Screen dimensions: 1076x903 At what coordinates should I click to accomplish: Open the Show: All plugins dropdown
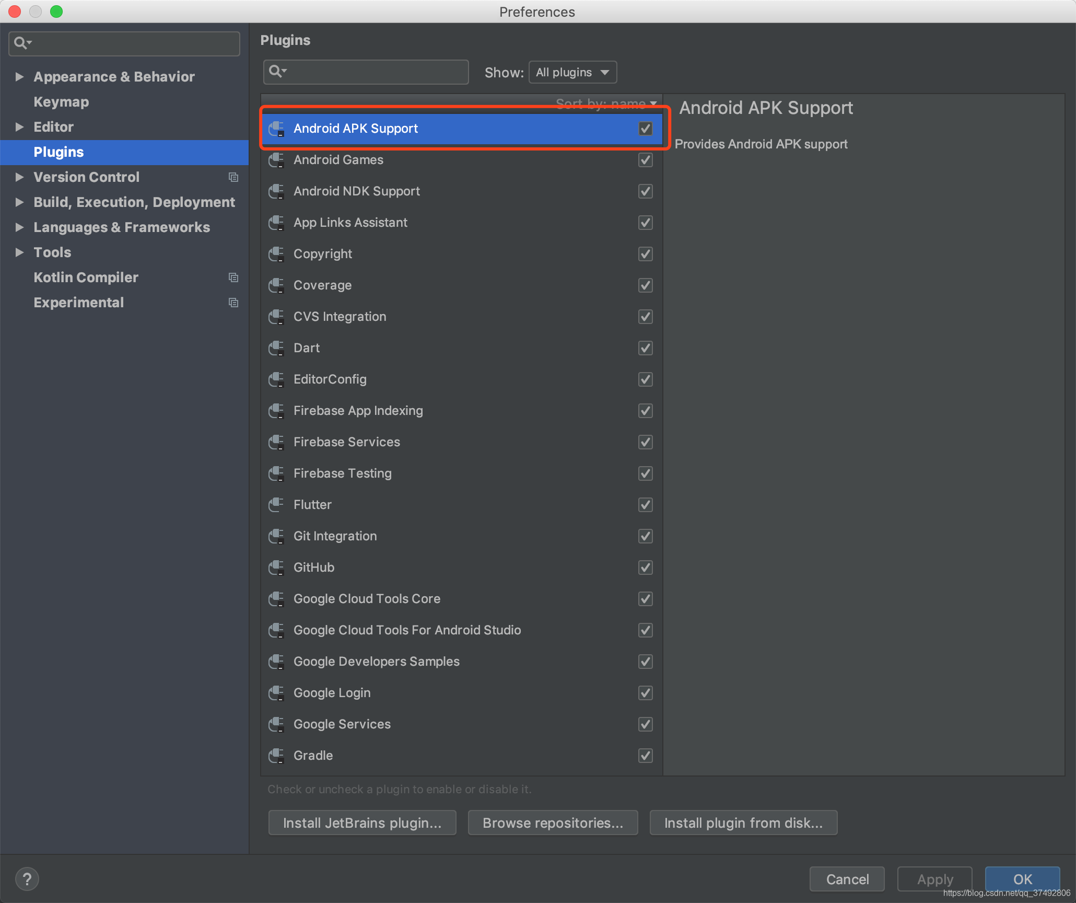[572, 72]
